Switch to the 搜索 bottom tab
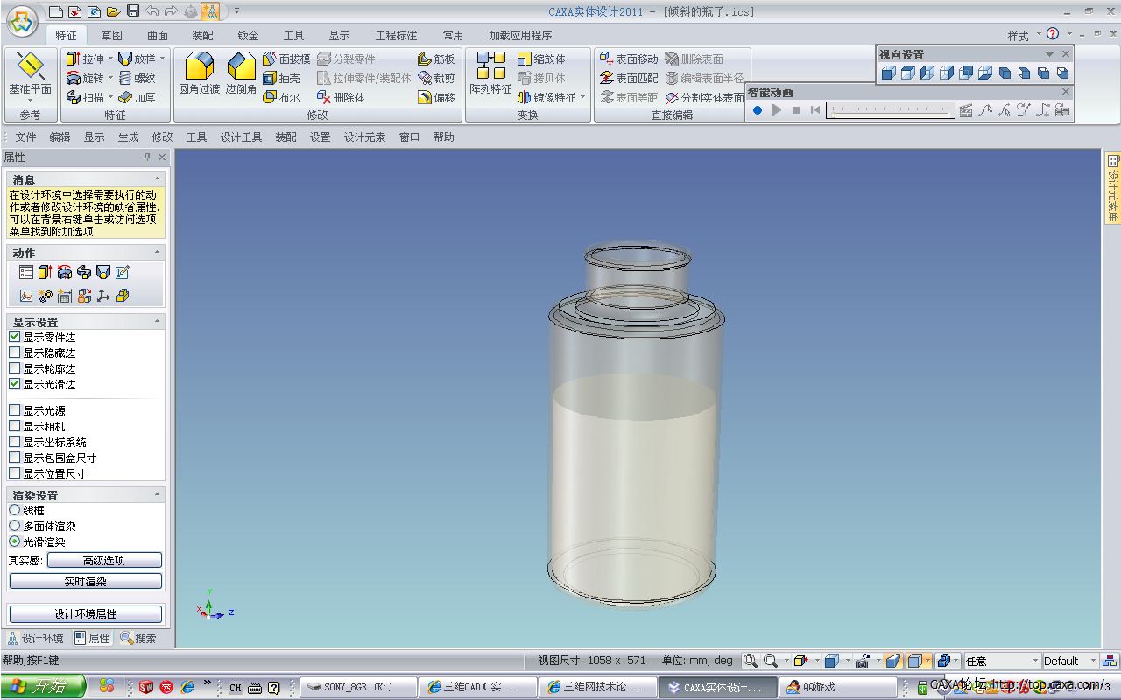 (x=138, y=639)
